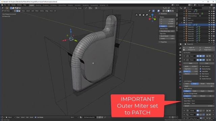This screenshot has width=216, height=121.
Task: Switch to face select mode icon
Action: (x=19, y=11)
